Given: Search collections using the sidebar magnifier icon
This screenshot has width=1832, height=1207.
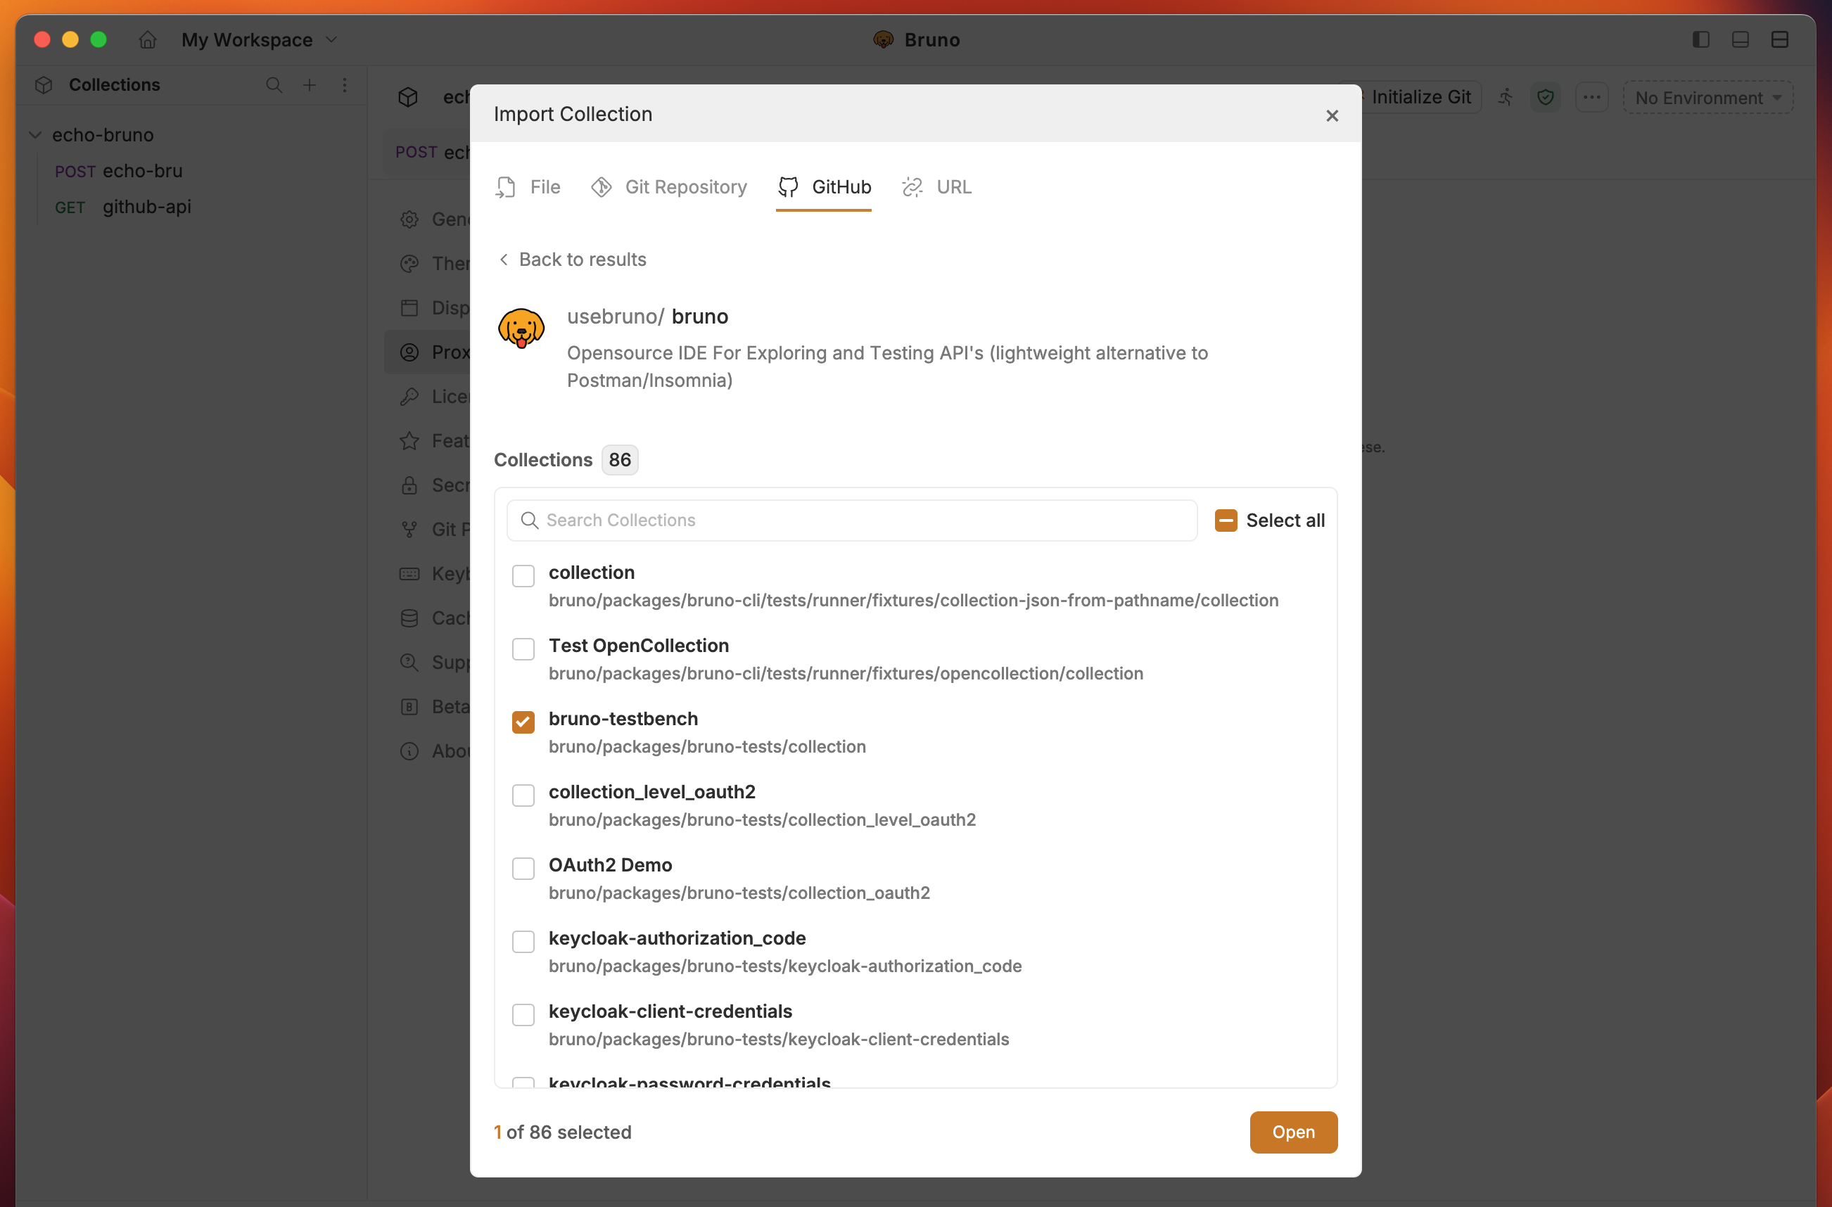Looking at the screenshot, I should [274, 84].
